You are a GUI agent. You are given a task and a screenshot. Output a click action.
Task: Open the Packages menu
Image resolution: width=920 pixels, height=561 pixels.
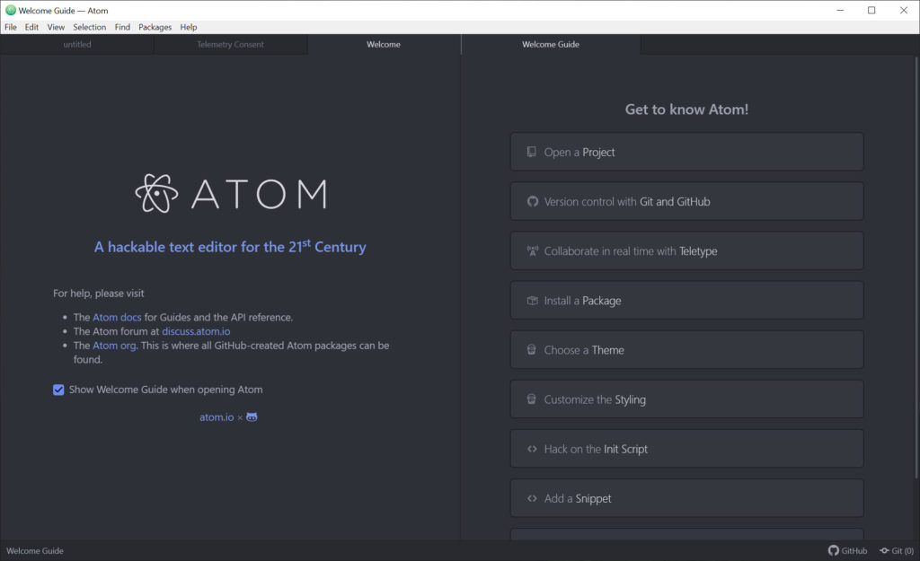(155, 27)
